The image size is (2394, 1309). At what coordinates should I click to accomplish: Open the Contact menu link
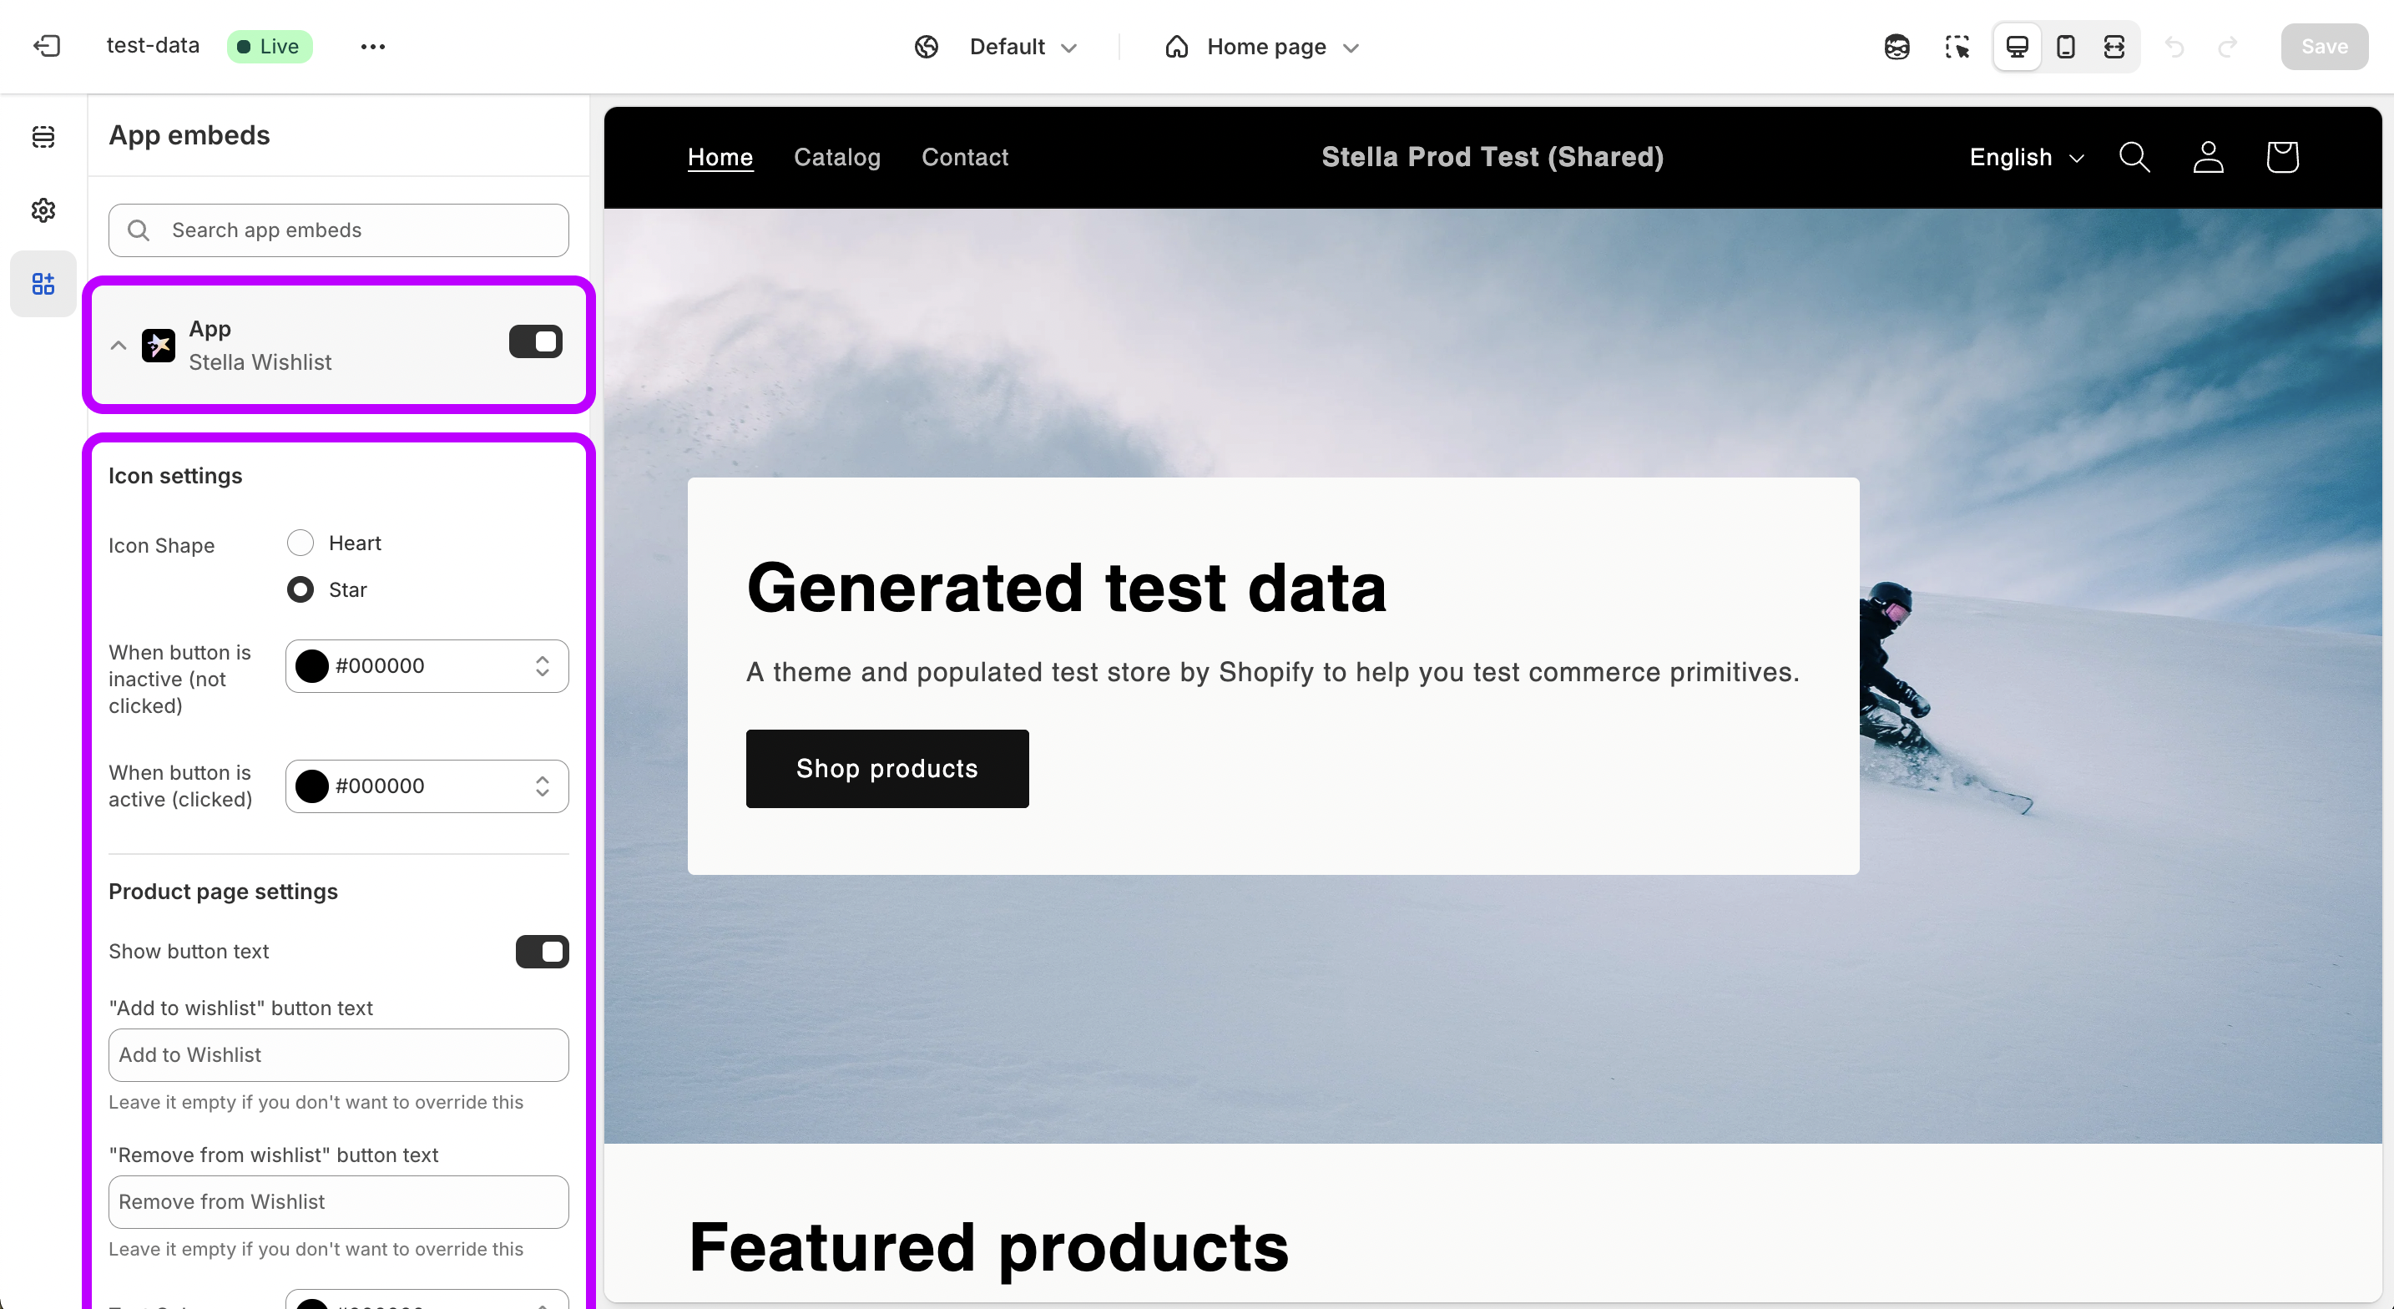tap(964, 157)
